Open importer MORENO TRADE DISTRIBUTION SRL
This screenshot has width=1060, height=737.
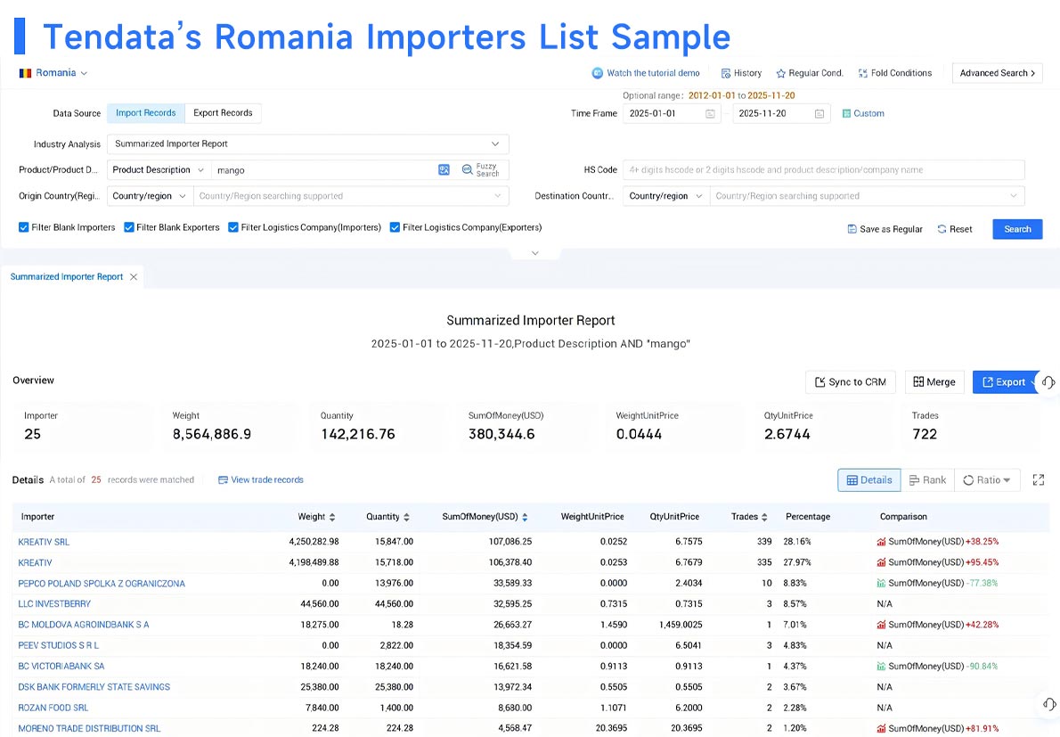point(89,728)
